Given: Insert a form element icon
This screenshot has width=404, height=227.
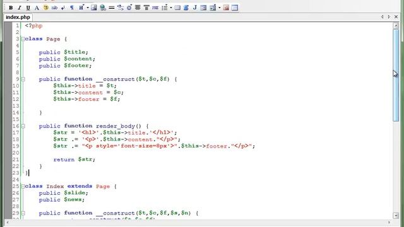Looking at the screenshot, I should pyautogui.click(x=213, y=8).
